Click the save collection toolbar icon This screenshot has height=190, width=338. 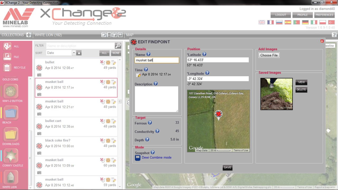[120, 35]
